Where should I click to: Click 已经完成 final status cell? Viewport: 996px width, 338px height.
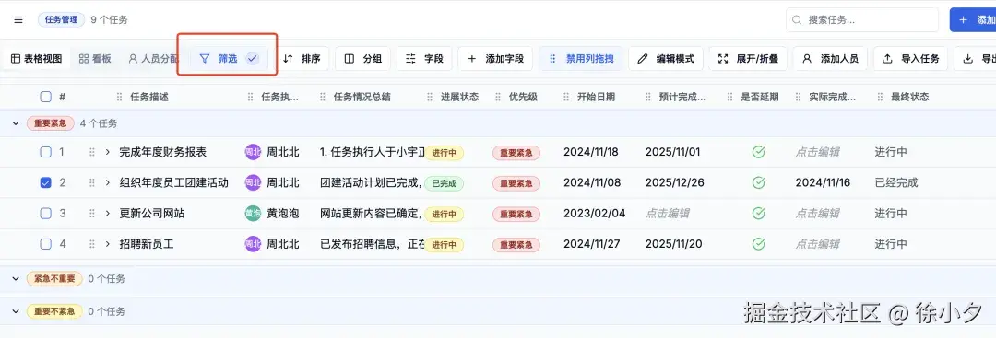(896, 182)
